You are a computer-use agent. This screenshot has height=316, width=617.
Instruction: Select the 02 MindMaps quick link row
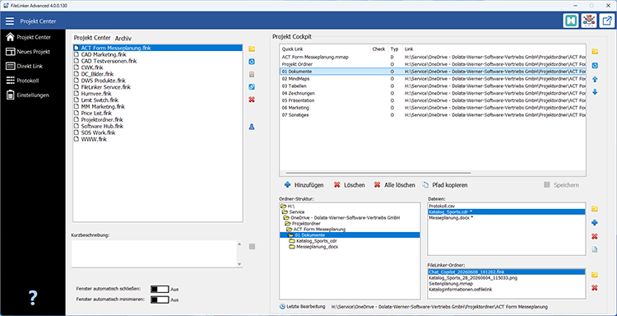pos(433,79)
